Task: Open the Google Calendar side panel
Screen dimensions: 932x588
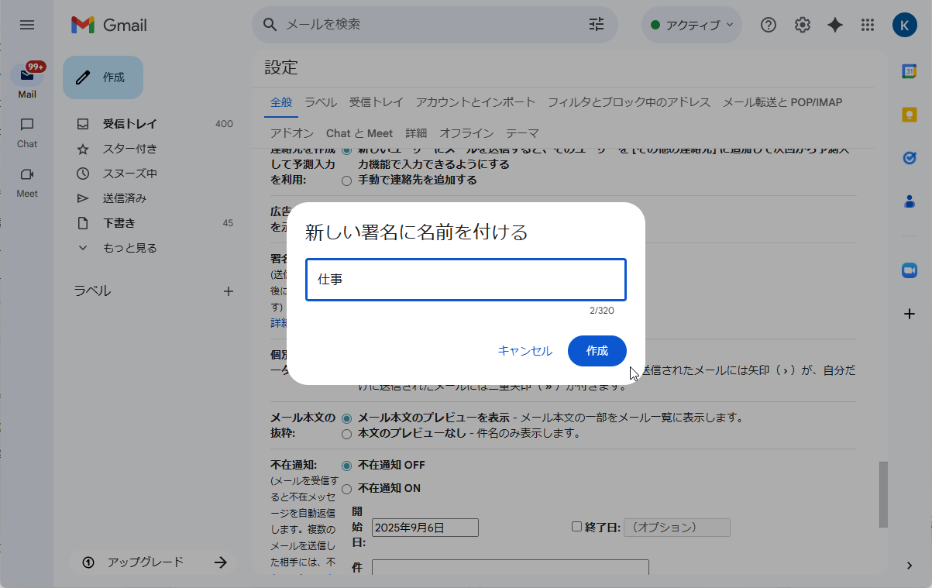Action: (x=908, y=70)
